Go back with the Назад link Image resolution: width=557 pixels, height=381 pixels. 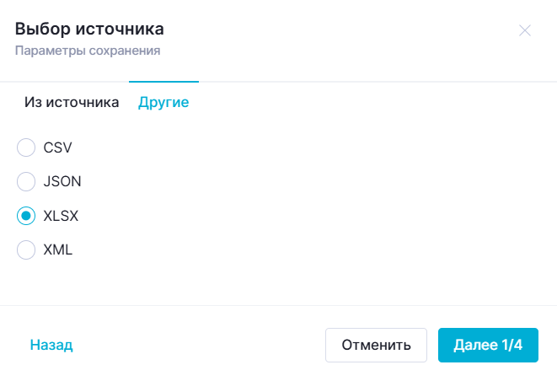51,345
